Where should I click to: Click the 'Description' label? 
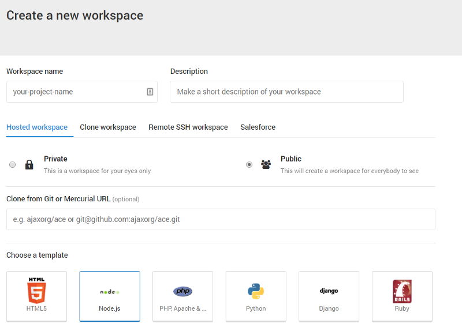pyautogui.click(x=189, y=71)
